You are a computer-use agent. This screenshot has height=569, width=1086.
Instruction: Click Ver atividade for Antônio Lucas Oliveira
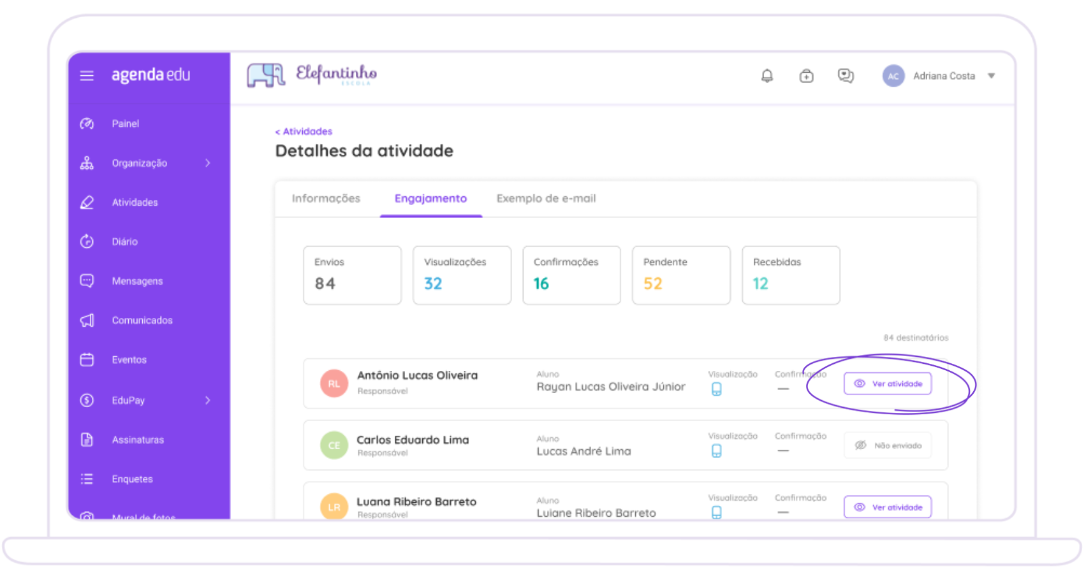coord(888,384)
